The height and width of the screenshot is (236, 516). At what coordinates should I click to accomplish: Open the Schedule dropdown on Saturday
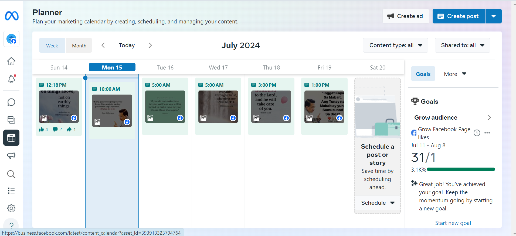click(378, 203)
